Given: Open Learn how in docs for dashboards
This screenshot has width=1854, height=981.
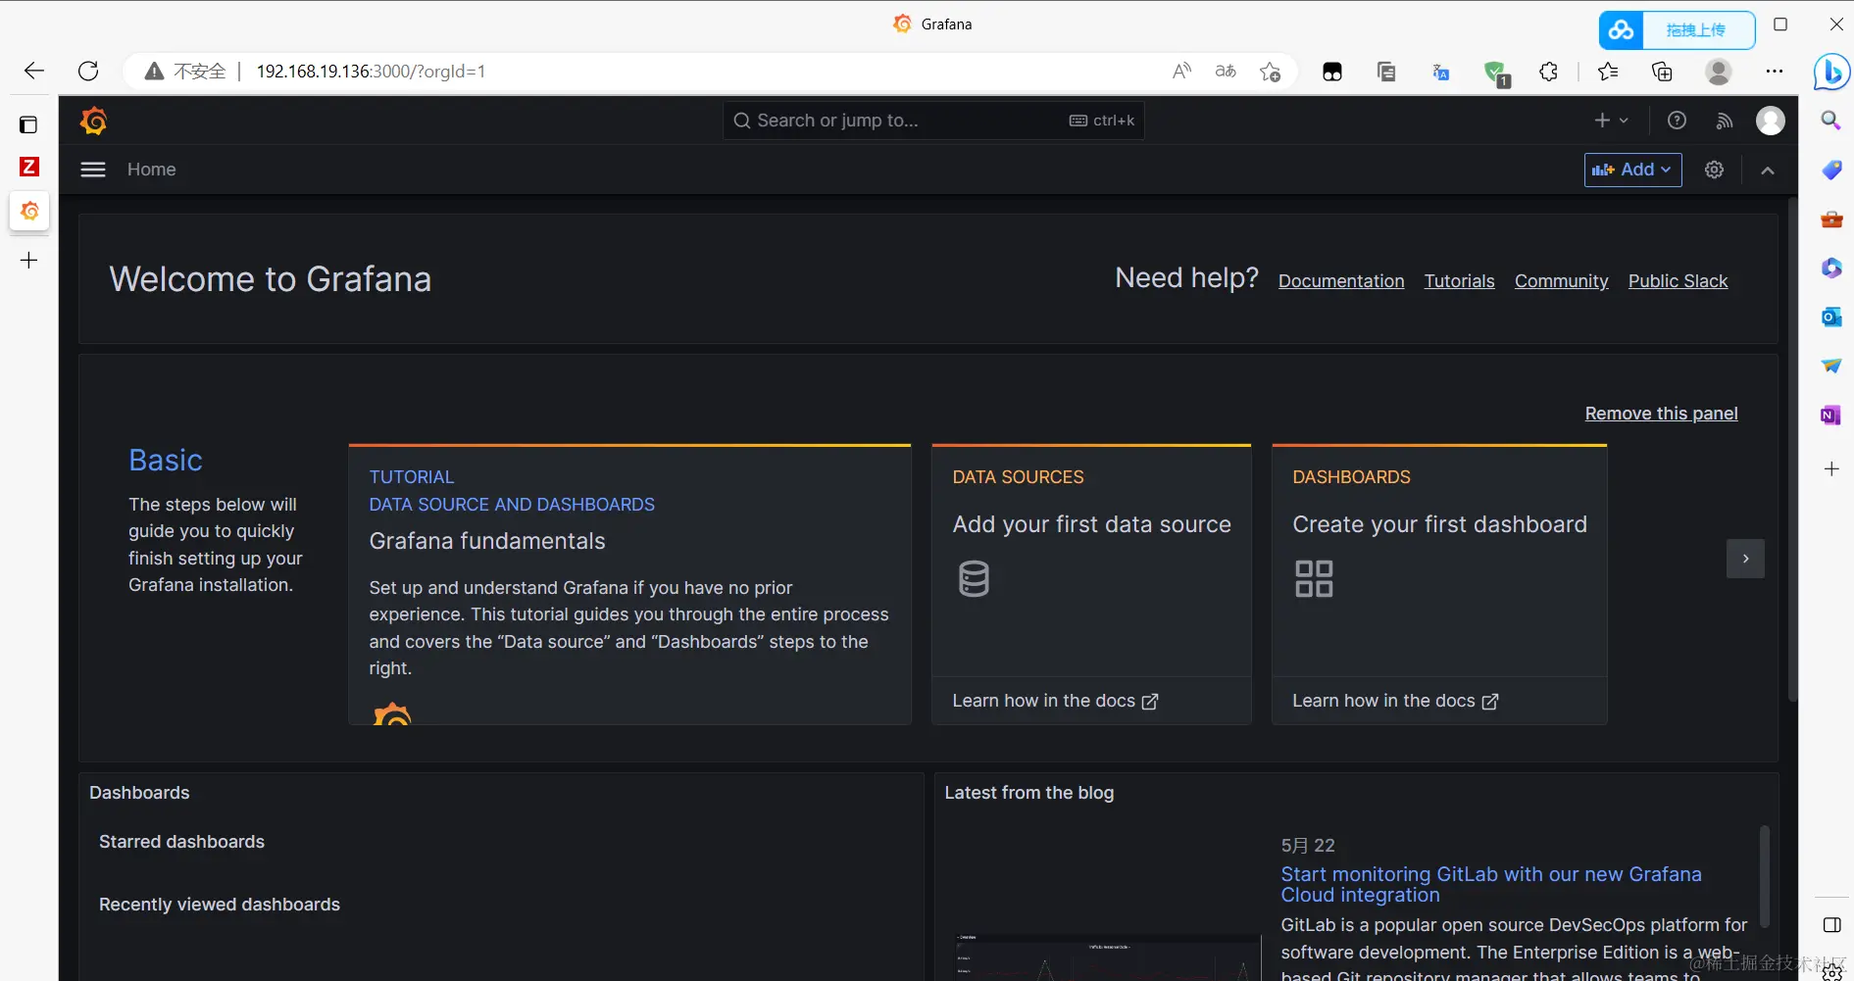Looking at the screenshot, I should 1395,701.
